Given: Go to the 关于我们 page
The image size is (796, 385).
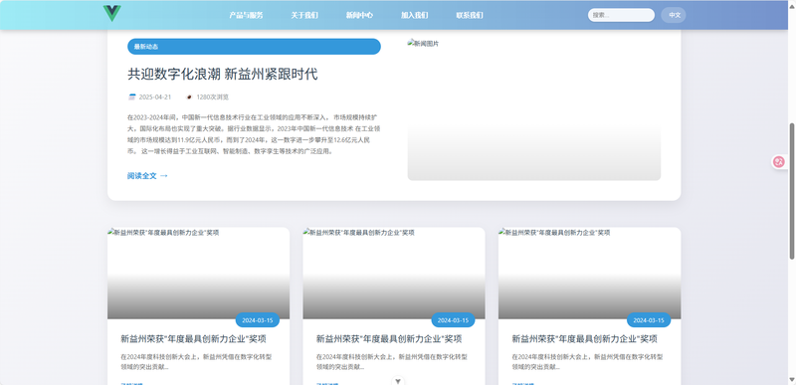Looking at the screenshot, I should [x=304, y=15].
